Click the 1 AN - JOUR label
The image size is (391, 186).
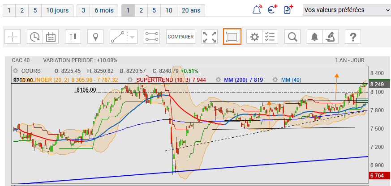tap(350, 60)
